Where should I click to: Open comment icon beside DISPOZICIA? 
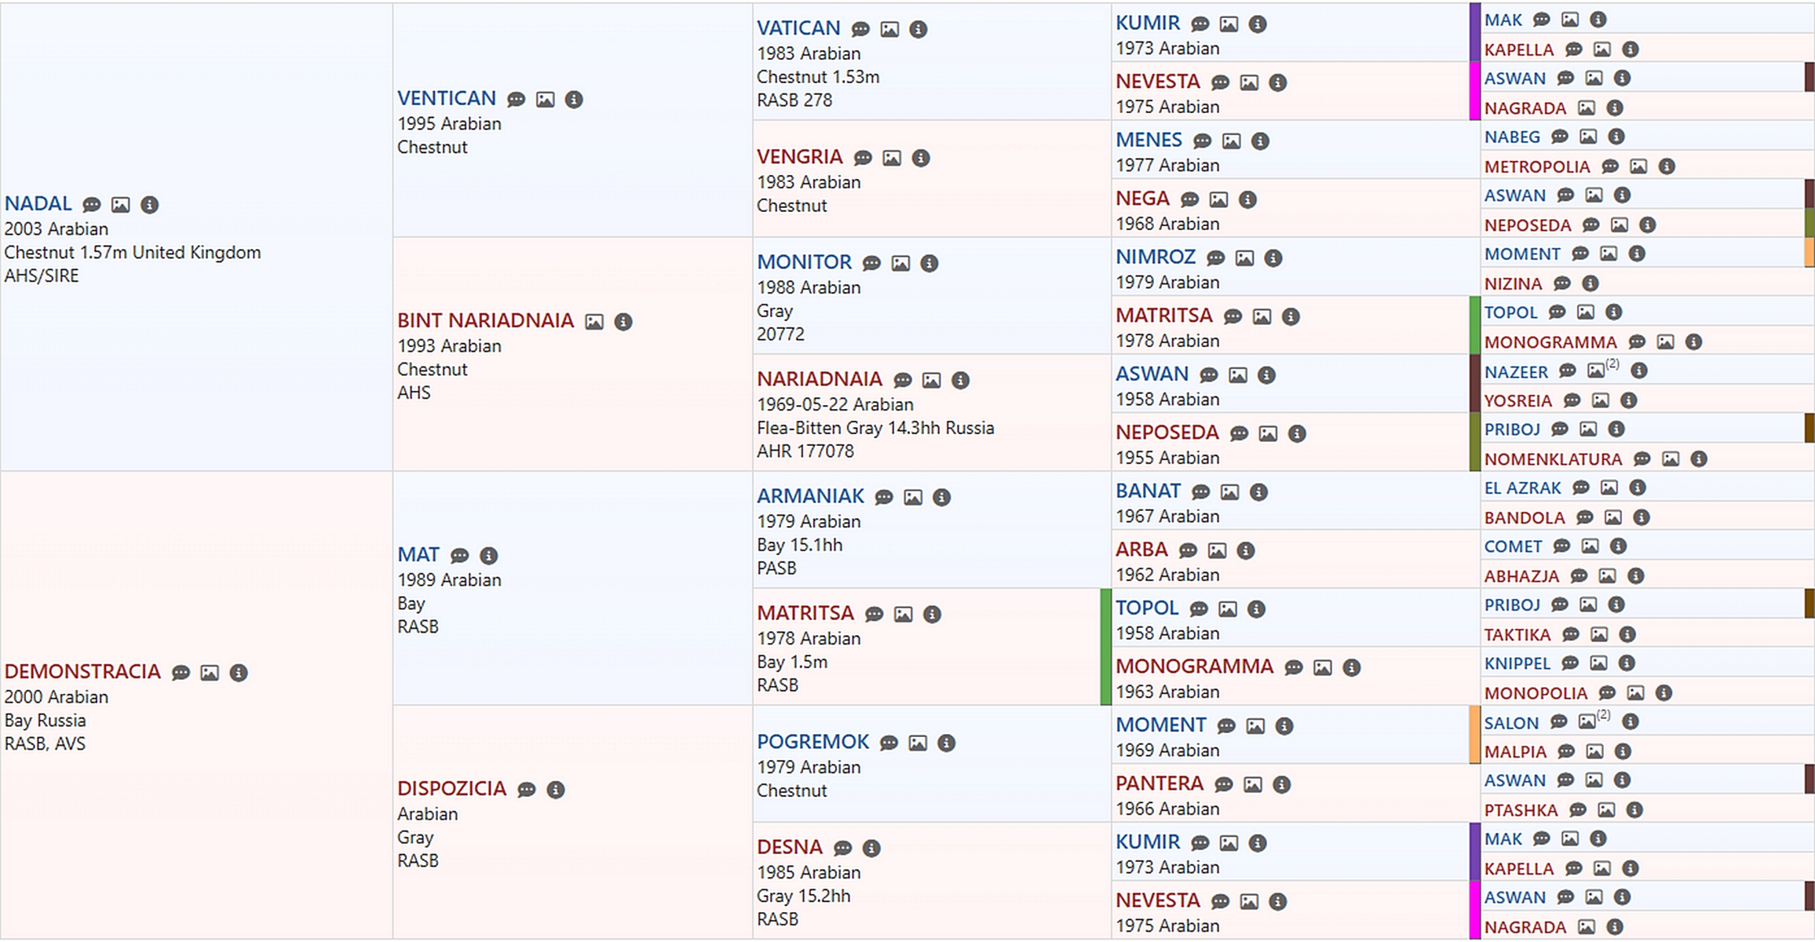(527, 790)
